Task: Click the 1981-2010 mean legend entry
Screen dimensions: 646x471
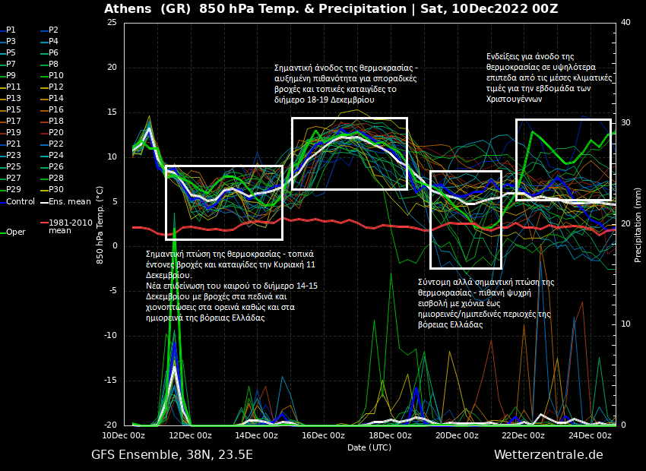Action: 70,226
